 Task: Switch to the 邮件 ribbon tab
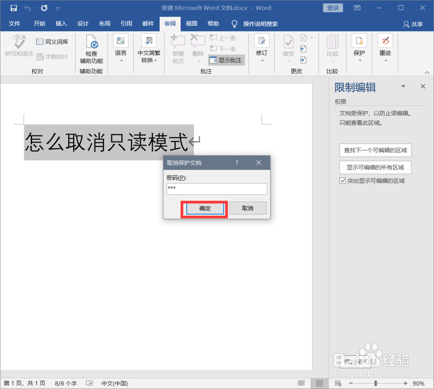pos(148,24)
